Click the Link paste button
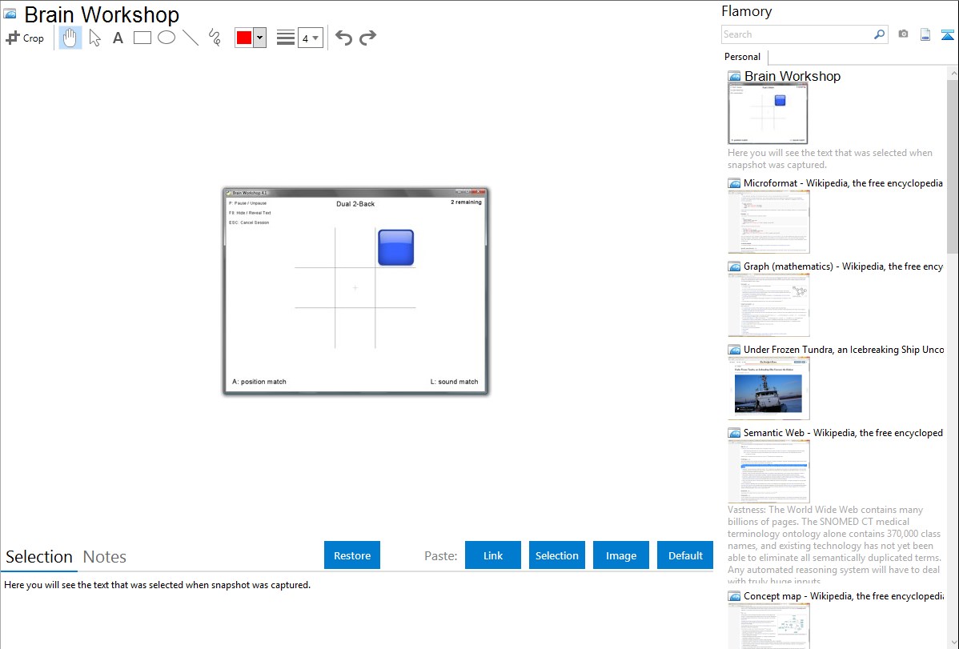 tap(493, 555)
